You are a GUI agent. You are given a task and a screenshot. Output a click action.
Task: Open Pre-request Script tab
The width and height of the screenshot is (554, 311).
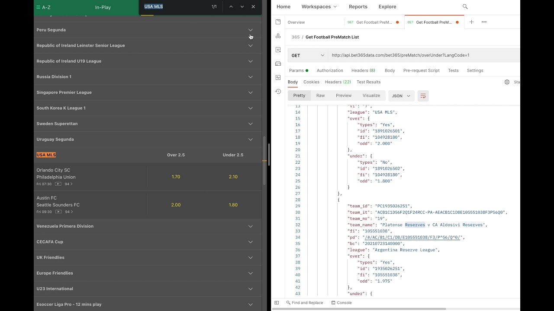point(421,70)
